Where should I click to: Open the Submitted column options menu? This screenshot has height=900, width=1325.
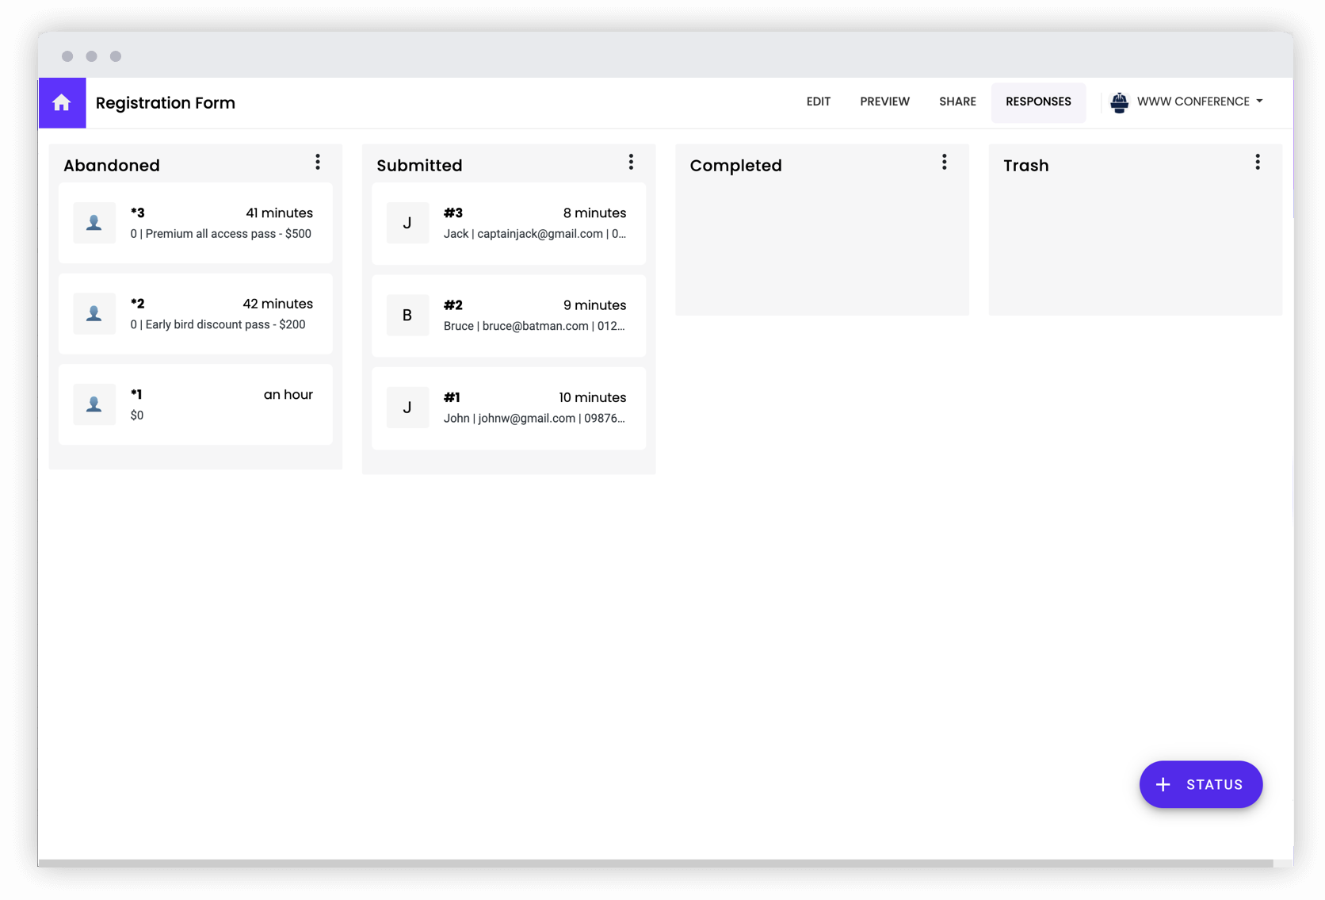coord(631,162)
